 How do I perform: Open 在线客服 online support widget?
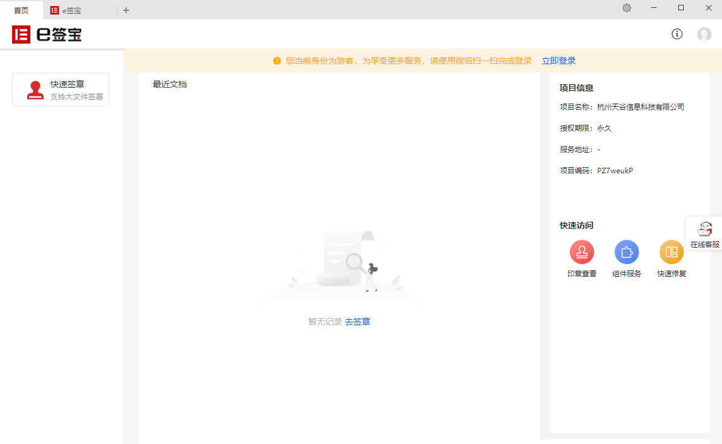(704, 234)
